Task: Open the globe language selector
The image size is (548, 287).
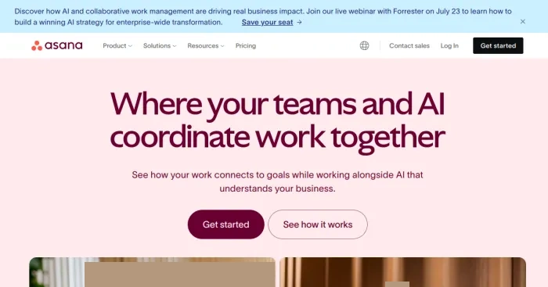Action: click(x=364, y=45)
